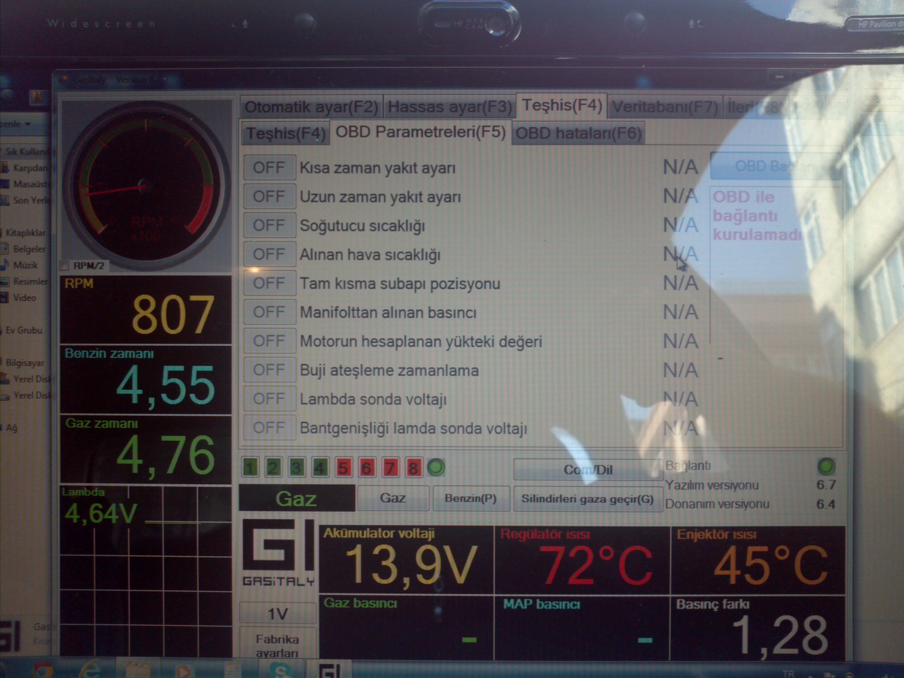
Task: Select top-row Teşhis(F4) main tab
Action: [562, 106]
